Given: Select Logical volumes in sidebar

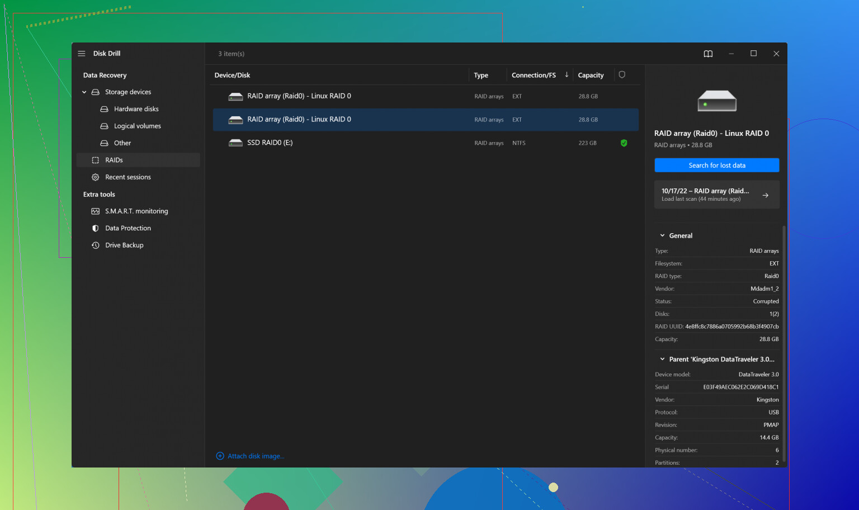Looking at the screenshot, I should tap(137, 126).
